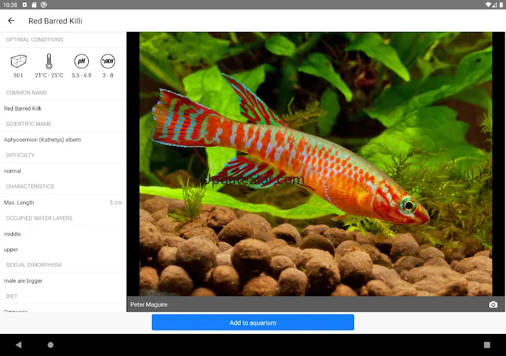Select the '3 - 8' dKH value
This screenshot has width=506, height=356.
pos(108,75)
